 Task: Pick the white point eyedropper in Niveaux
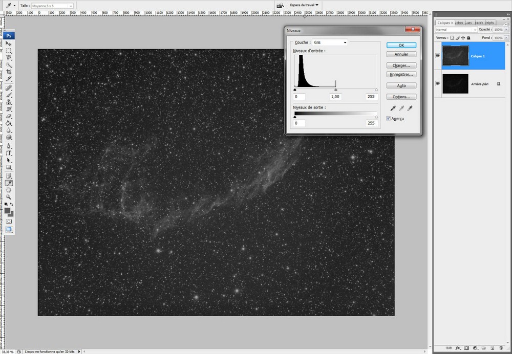tap(410, 108)
